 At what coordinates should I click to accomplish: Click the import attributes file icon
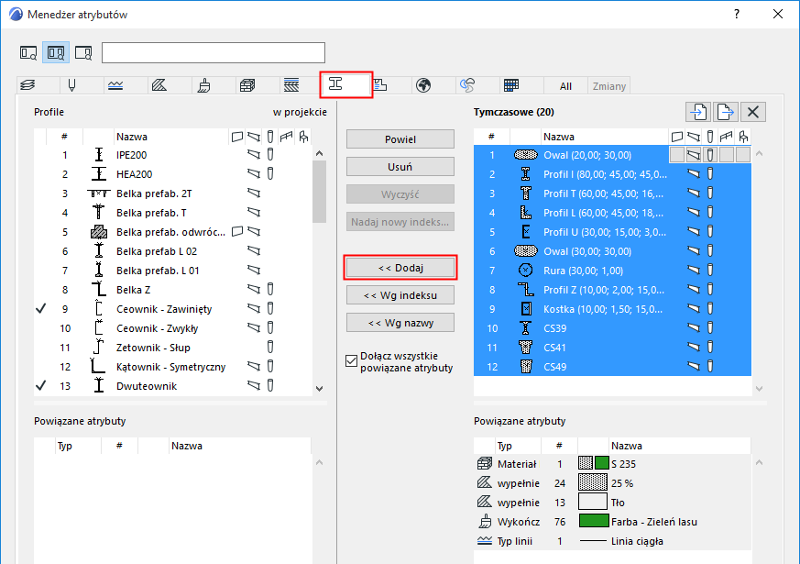pyautogui.click(x=698, y=112)
